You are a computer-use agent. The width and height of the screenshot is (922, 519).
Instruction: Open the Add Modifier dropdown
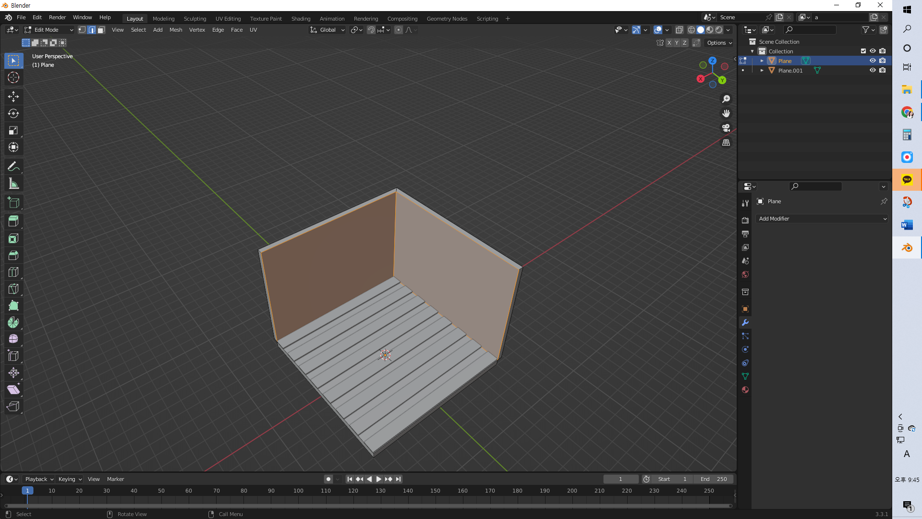pyautogui.click(x=822, y=219)
